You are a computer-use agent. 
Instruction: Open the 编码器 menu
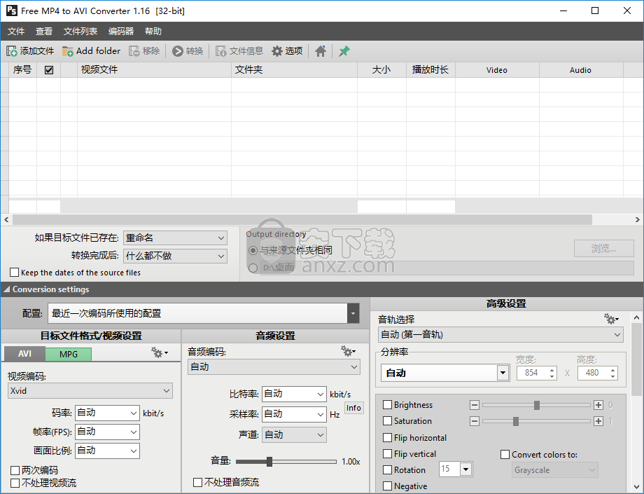(x=121, y=32)
